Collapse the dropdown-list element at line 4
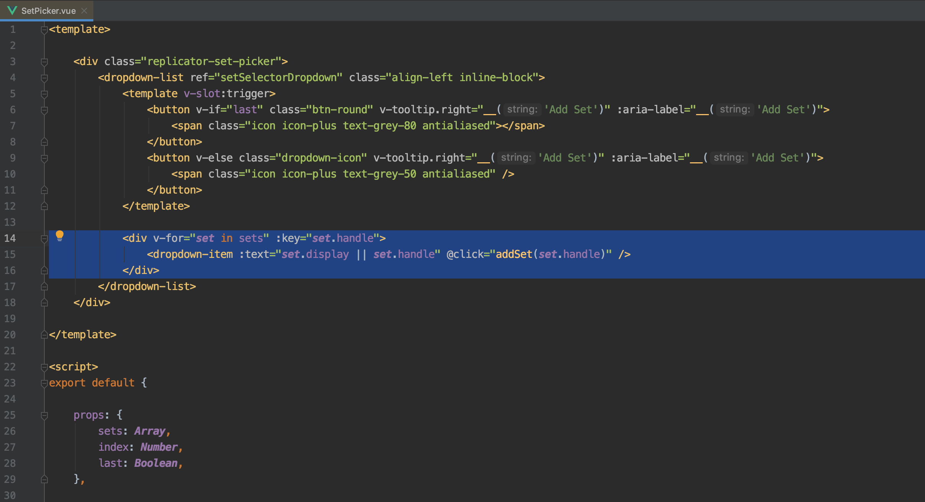This screenshot has height=502, width=925. [x=44, y=77]
